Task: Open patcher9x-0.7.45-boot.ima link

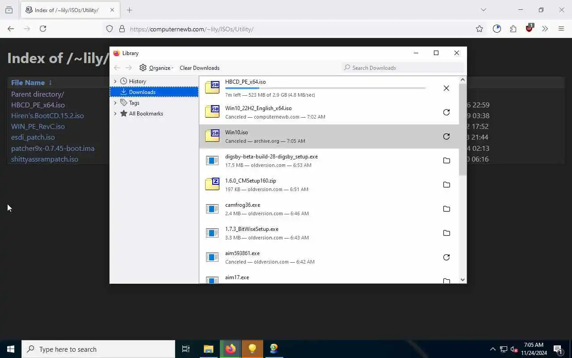Action: [x=53, y=148]
